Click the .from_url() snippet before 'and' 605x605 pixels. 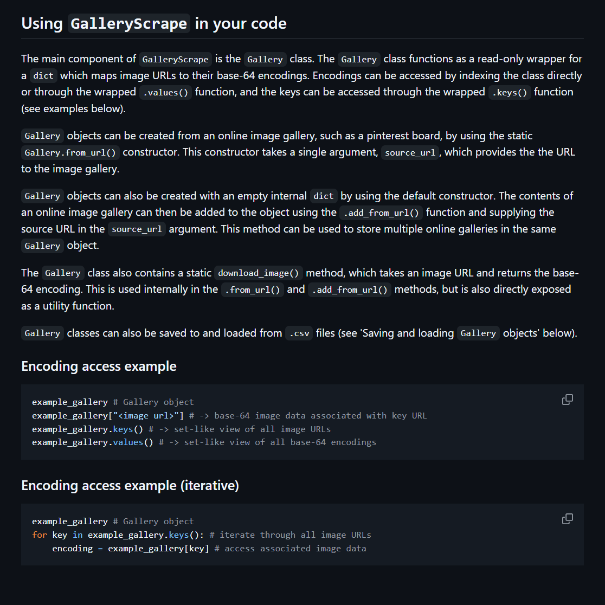click(253, 289)
